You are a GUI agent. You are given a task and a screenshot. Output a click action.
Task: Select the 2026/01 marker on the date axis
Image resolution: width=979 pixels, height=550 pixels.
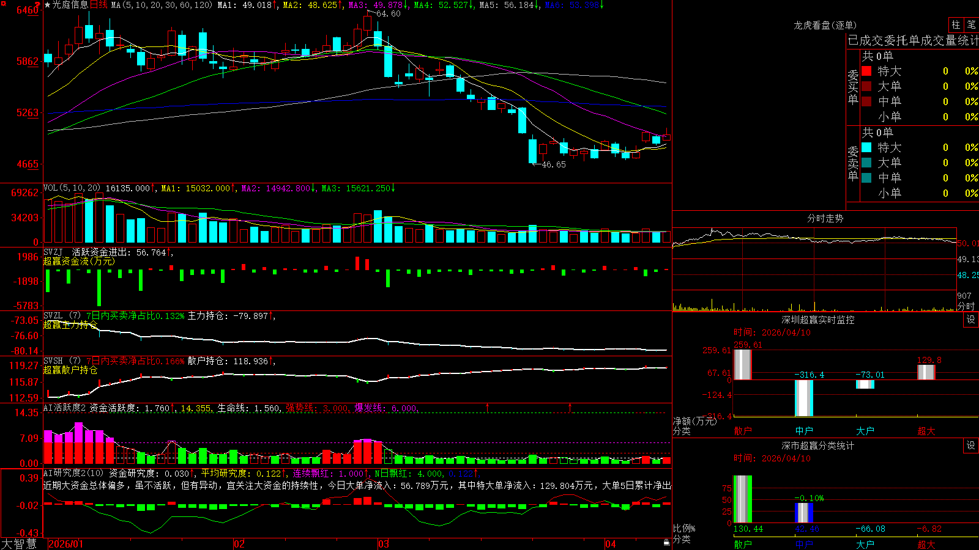pos(65,544)
